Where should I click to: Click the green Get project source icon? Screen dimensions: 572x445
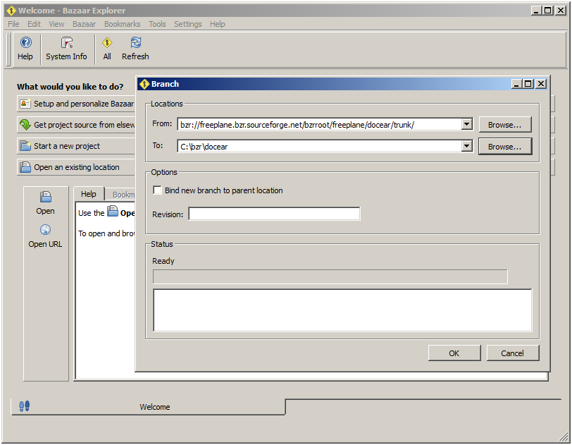coord(25,125)
